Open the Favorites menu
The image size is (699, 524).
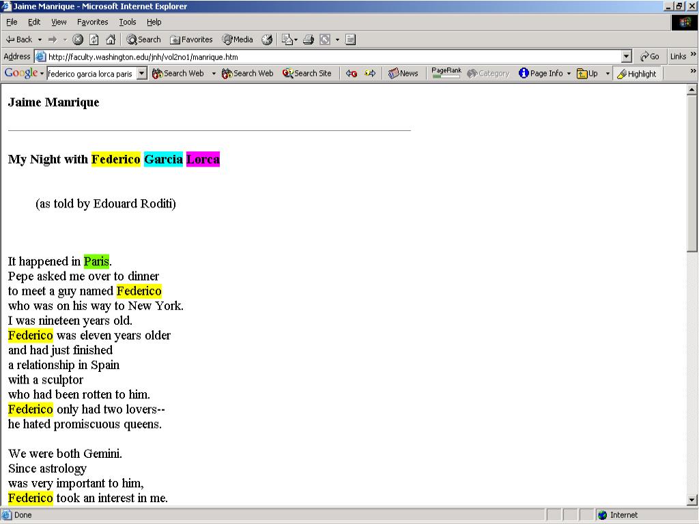[x=92, y=22]
